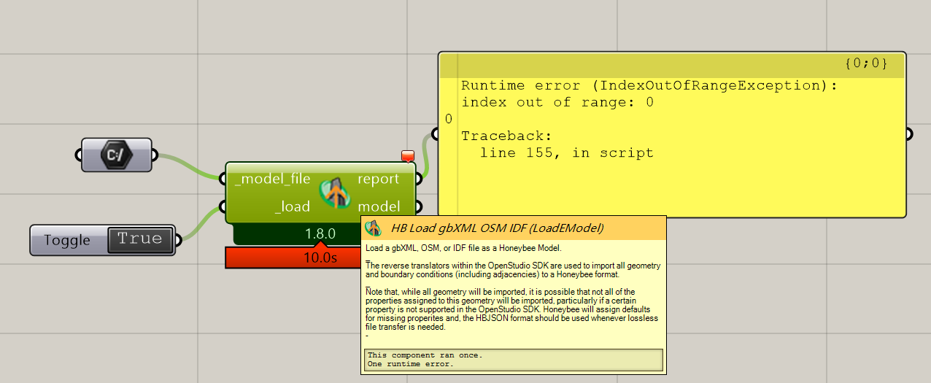Screen dimensions: 931x383
Task: Click the _load input parameter
Action: click(293, 206)
